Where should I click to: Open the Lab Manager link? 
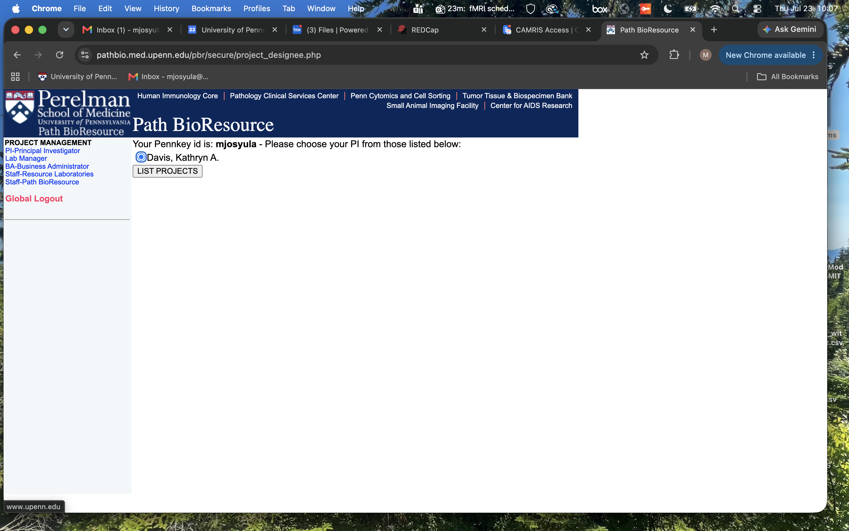tap(26, 158)
